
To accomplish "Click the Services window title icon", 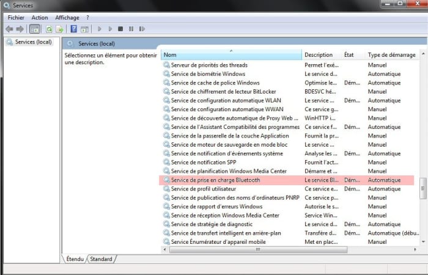I will point(7,5).
